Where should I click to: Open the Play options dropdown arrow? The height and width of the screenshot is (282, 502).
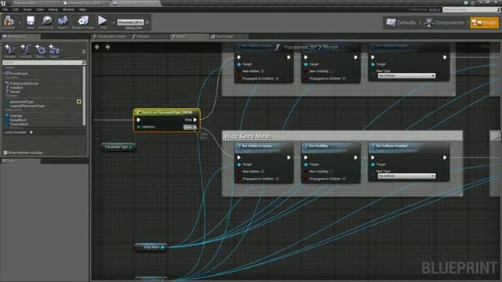click(113, 23)
